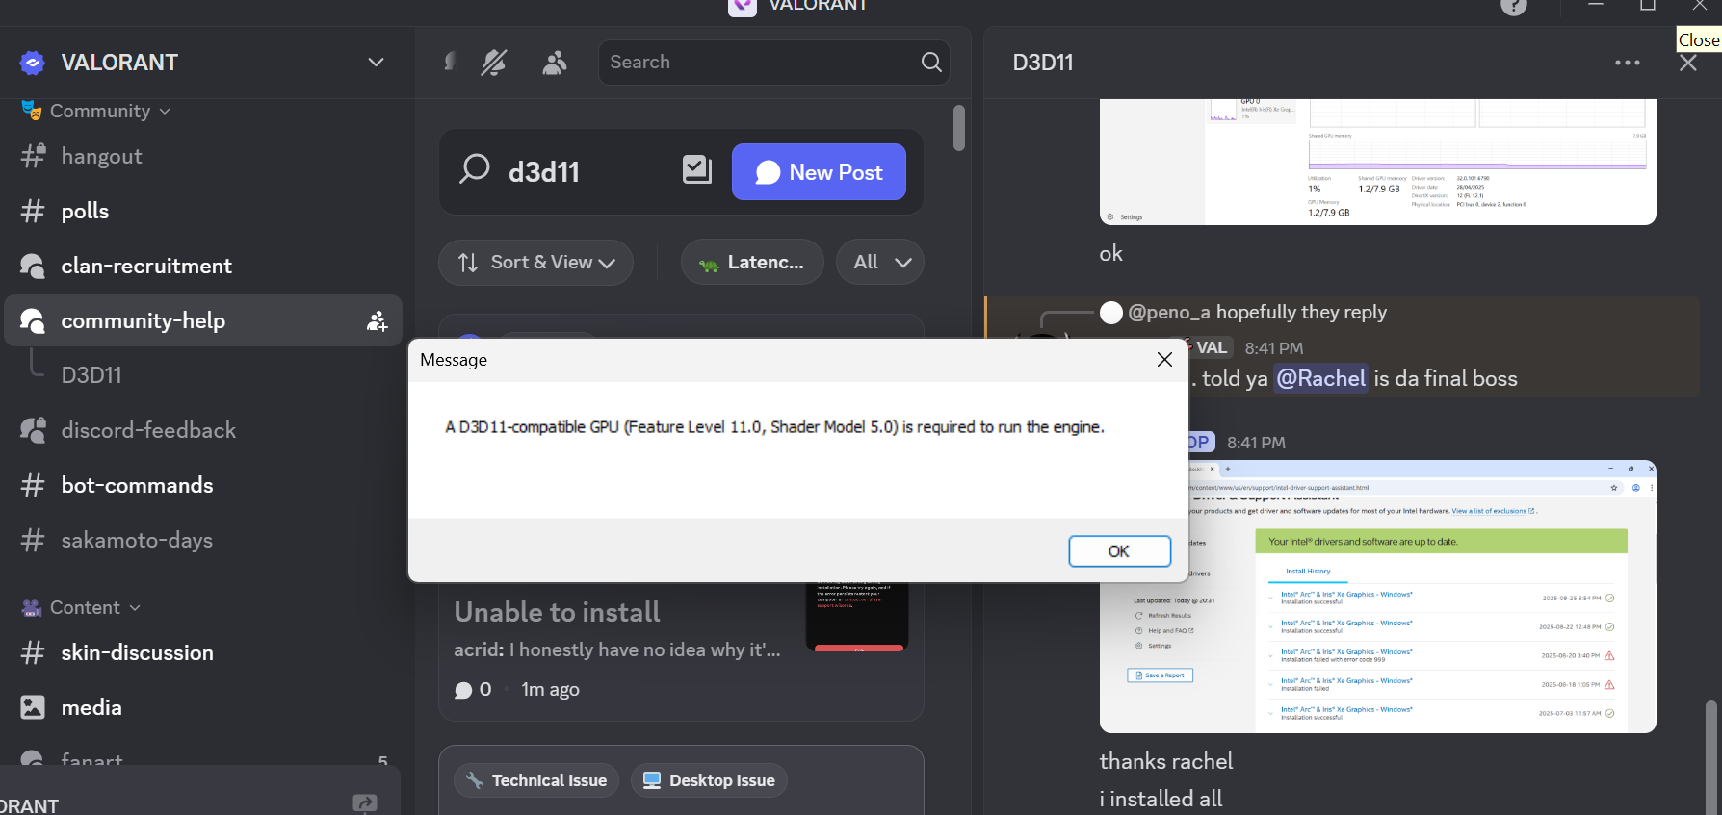Close the D3D11 thread panel

point(1688,63)
